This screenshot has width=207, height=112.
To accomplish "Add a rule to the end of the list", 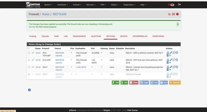I will coord(124,83).
